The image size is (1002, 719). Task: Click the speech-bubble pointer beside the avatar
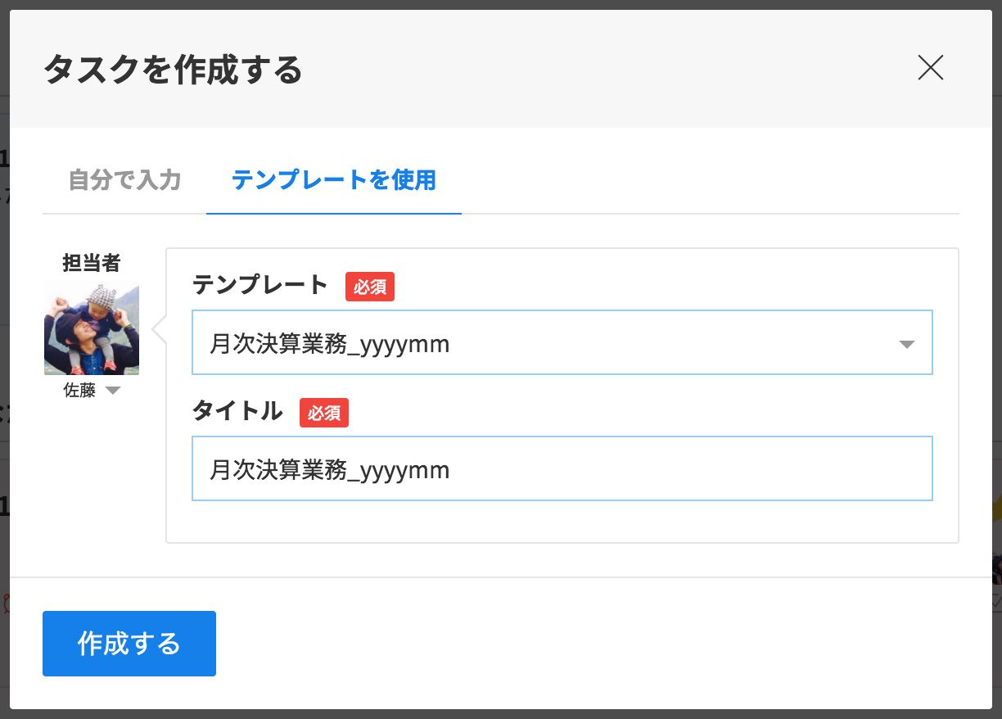[x=159, y=329]
